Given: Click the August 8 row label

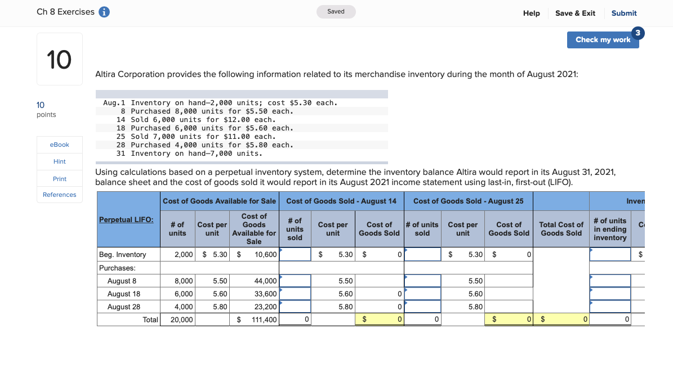Looking at the screenshot, I should pyautogui.click(x=122, y=281).
